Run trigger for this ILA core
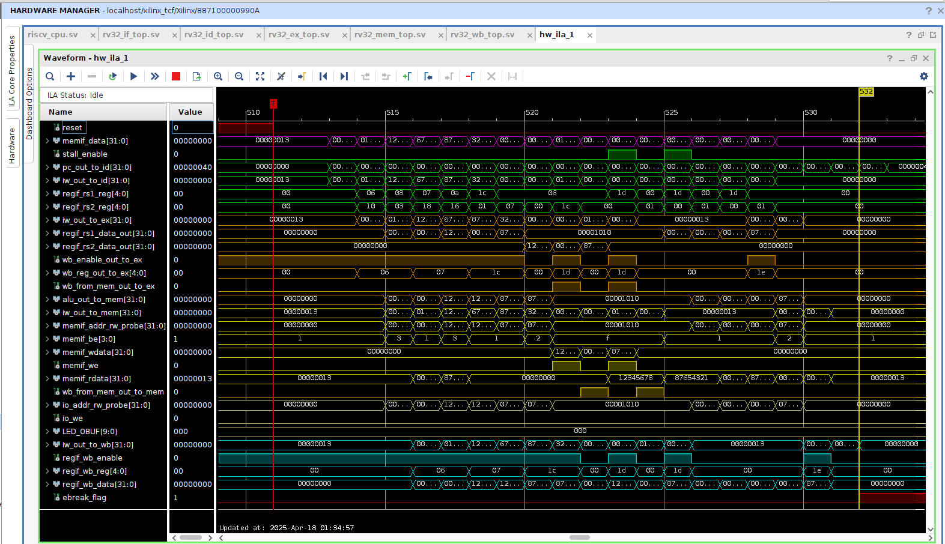 coord(133,76)
